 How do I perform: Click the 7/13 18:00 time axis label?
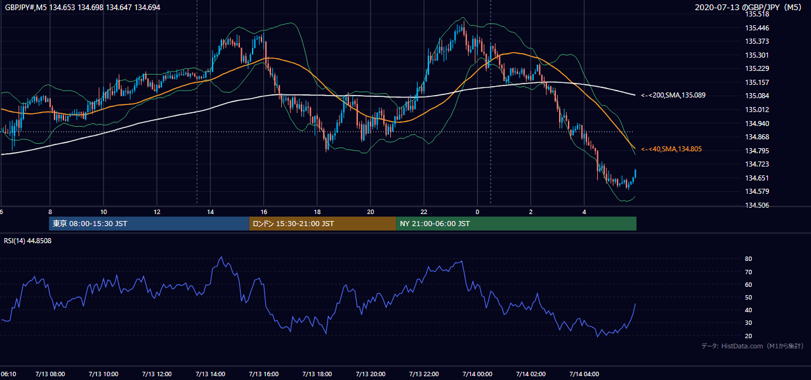(x=317, y=374)
